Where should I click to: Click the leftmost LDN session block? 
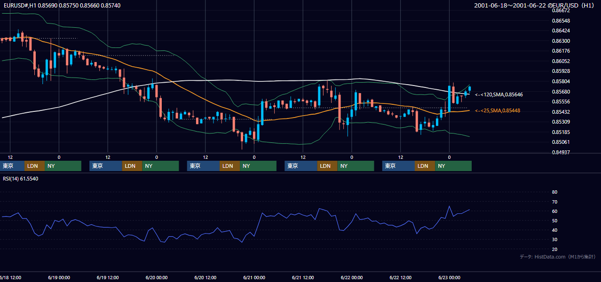34,166
